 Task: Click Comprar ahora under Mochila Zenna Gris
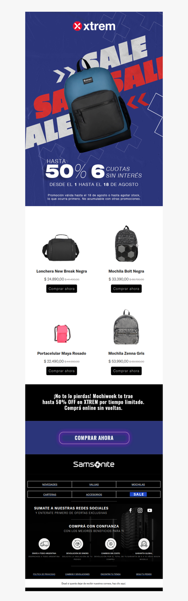[x=126, y=371]
